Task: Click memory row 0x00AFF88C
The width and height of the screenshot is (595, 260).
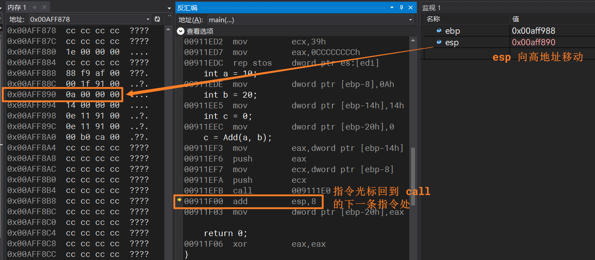Action: 78,84
